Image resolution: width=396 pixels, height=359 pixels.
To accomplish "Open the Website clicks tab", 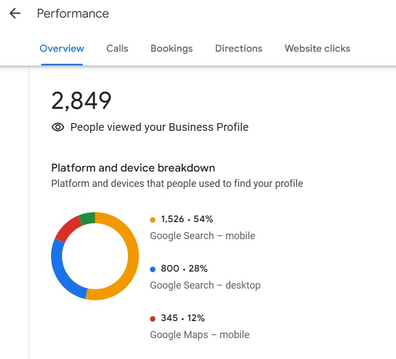I will [x=317, y=48].
